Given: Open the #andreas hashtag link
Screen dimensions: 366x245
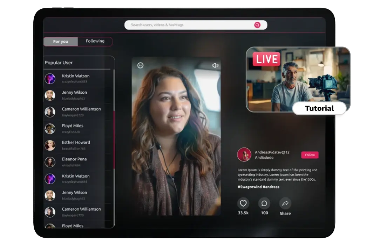Looking at the screenshot, I should [271, 187].
